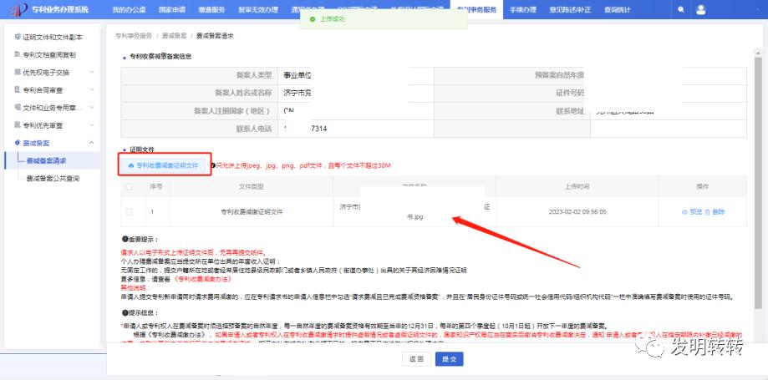
Task: Click icon beside 专利文档查阅复制
Action: click(x=18, y=55)
